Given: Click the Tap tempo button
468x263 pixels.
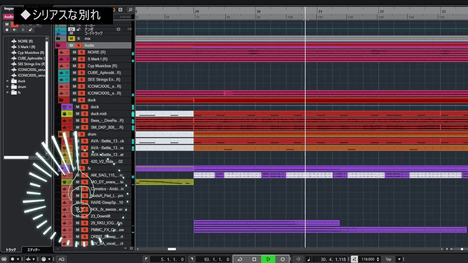Looking at the screenshot, I should [x=389, y=259].
